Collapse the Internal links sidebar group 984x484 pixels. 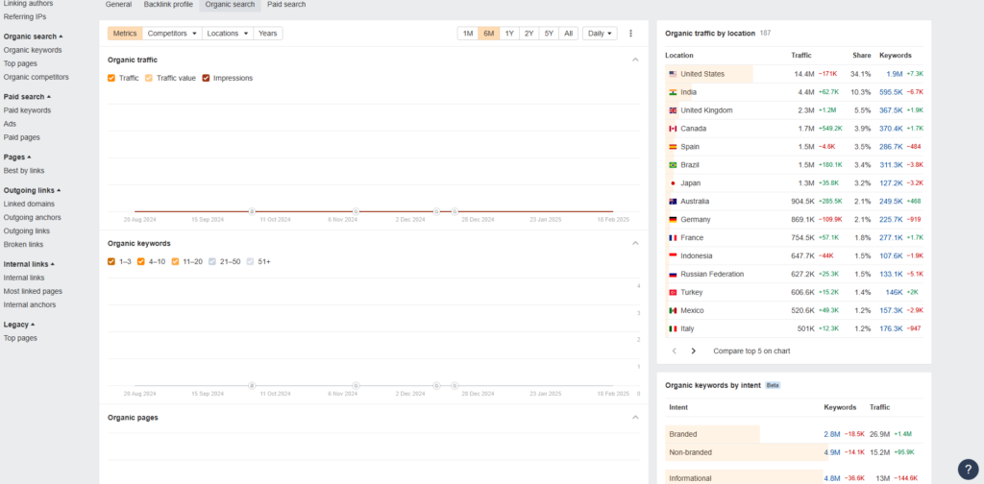coord(30,264)
